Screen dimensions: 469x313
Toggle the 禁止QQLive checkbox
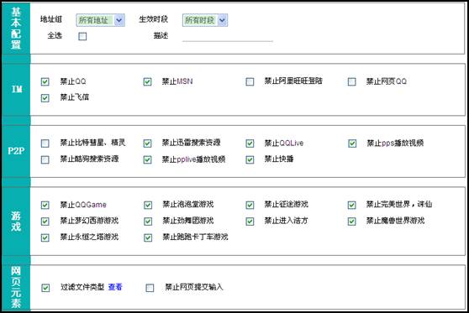tap(250, 143)
